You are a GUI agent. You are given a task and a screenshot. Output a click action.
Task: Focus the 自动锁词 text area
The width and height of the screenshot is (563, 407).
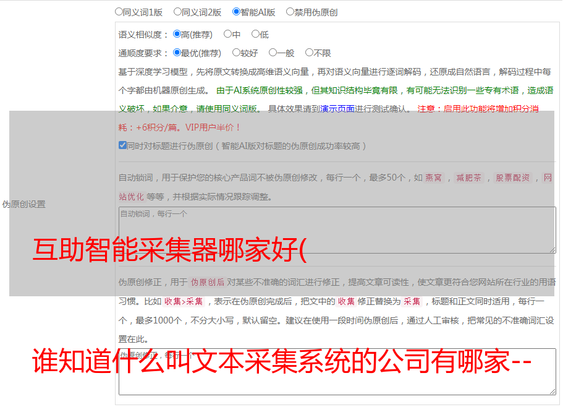click(x=337, y=230)
